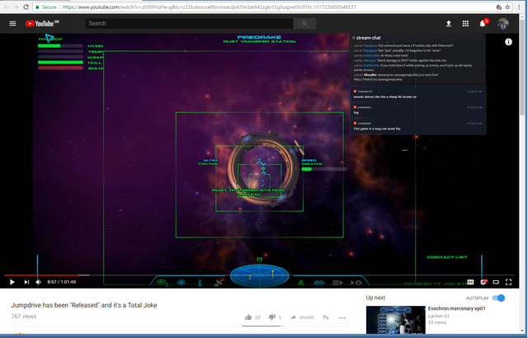Show video info card icon
528x338 pixels.
tap(508, 42)
